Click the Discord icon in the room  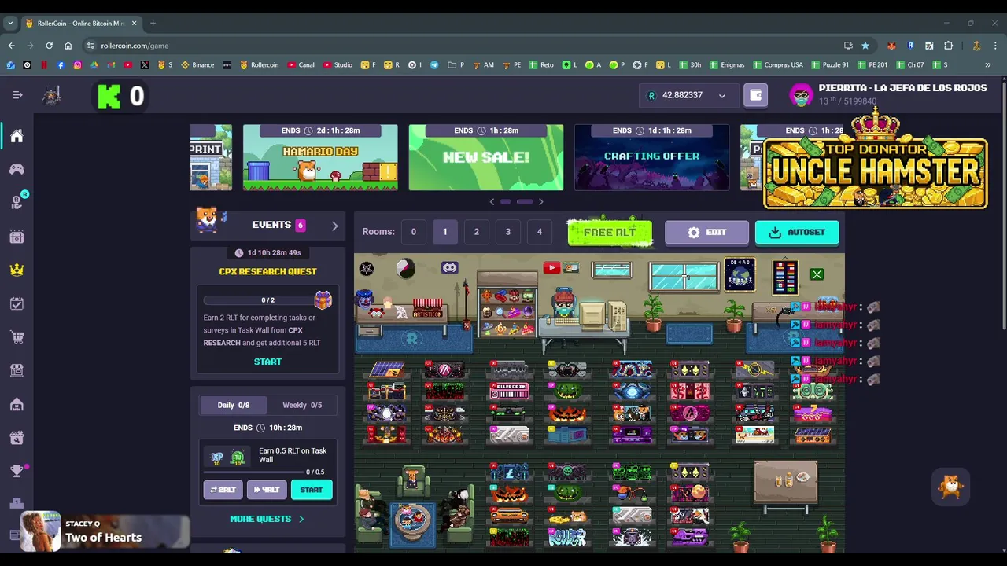449,268
